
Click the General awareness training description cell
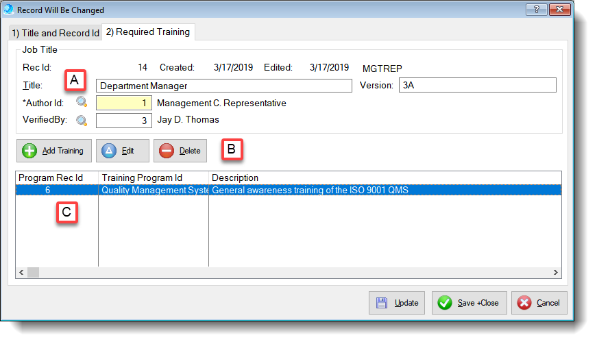[x=385, y=190]
